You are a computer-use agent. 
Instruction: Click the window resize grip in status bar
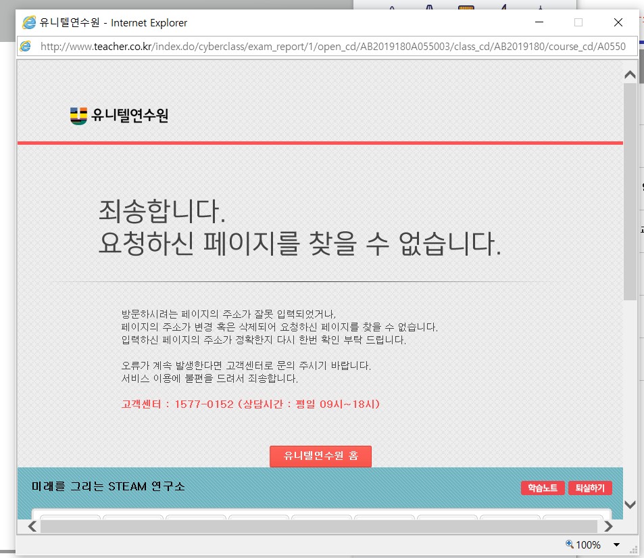(633, 551)
